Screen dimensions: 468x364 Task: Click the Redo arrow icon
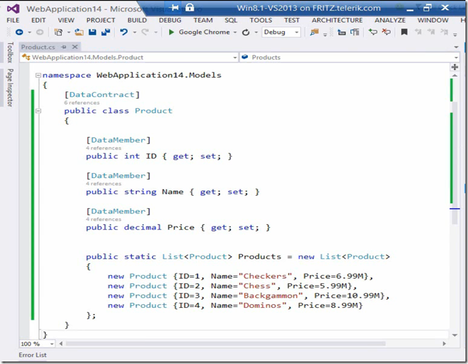point(145,32)
